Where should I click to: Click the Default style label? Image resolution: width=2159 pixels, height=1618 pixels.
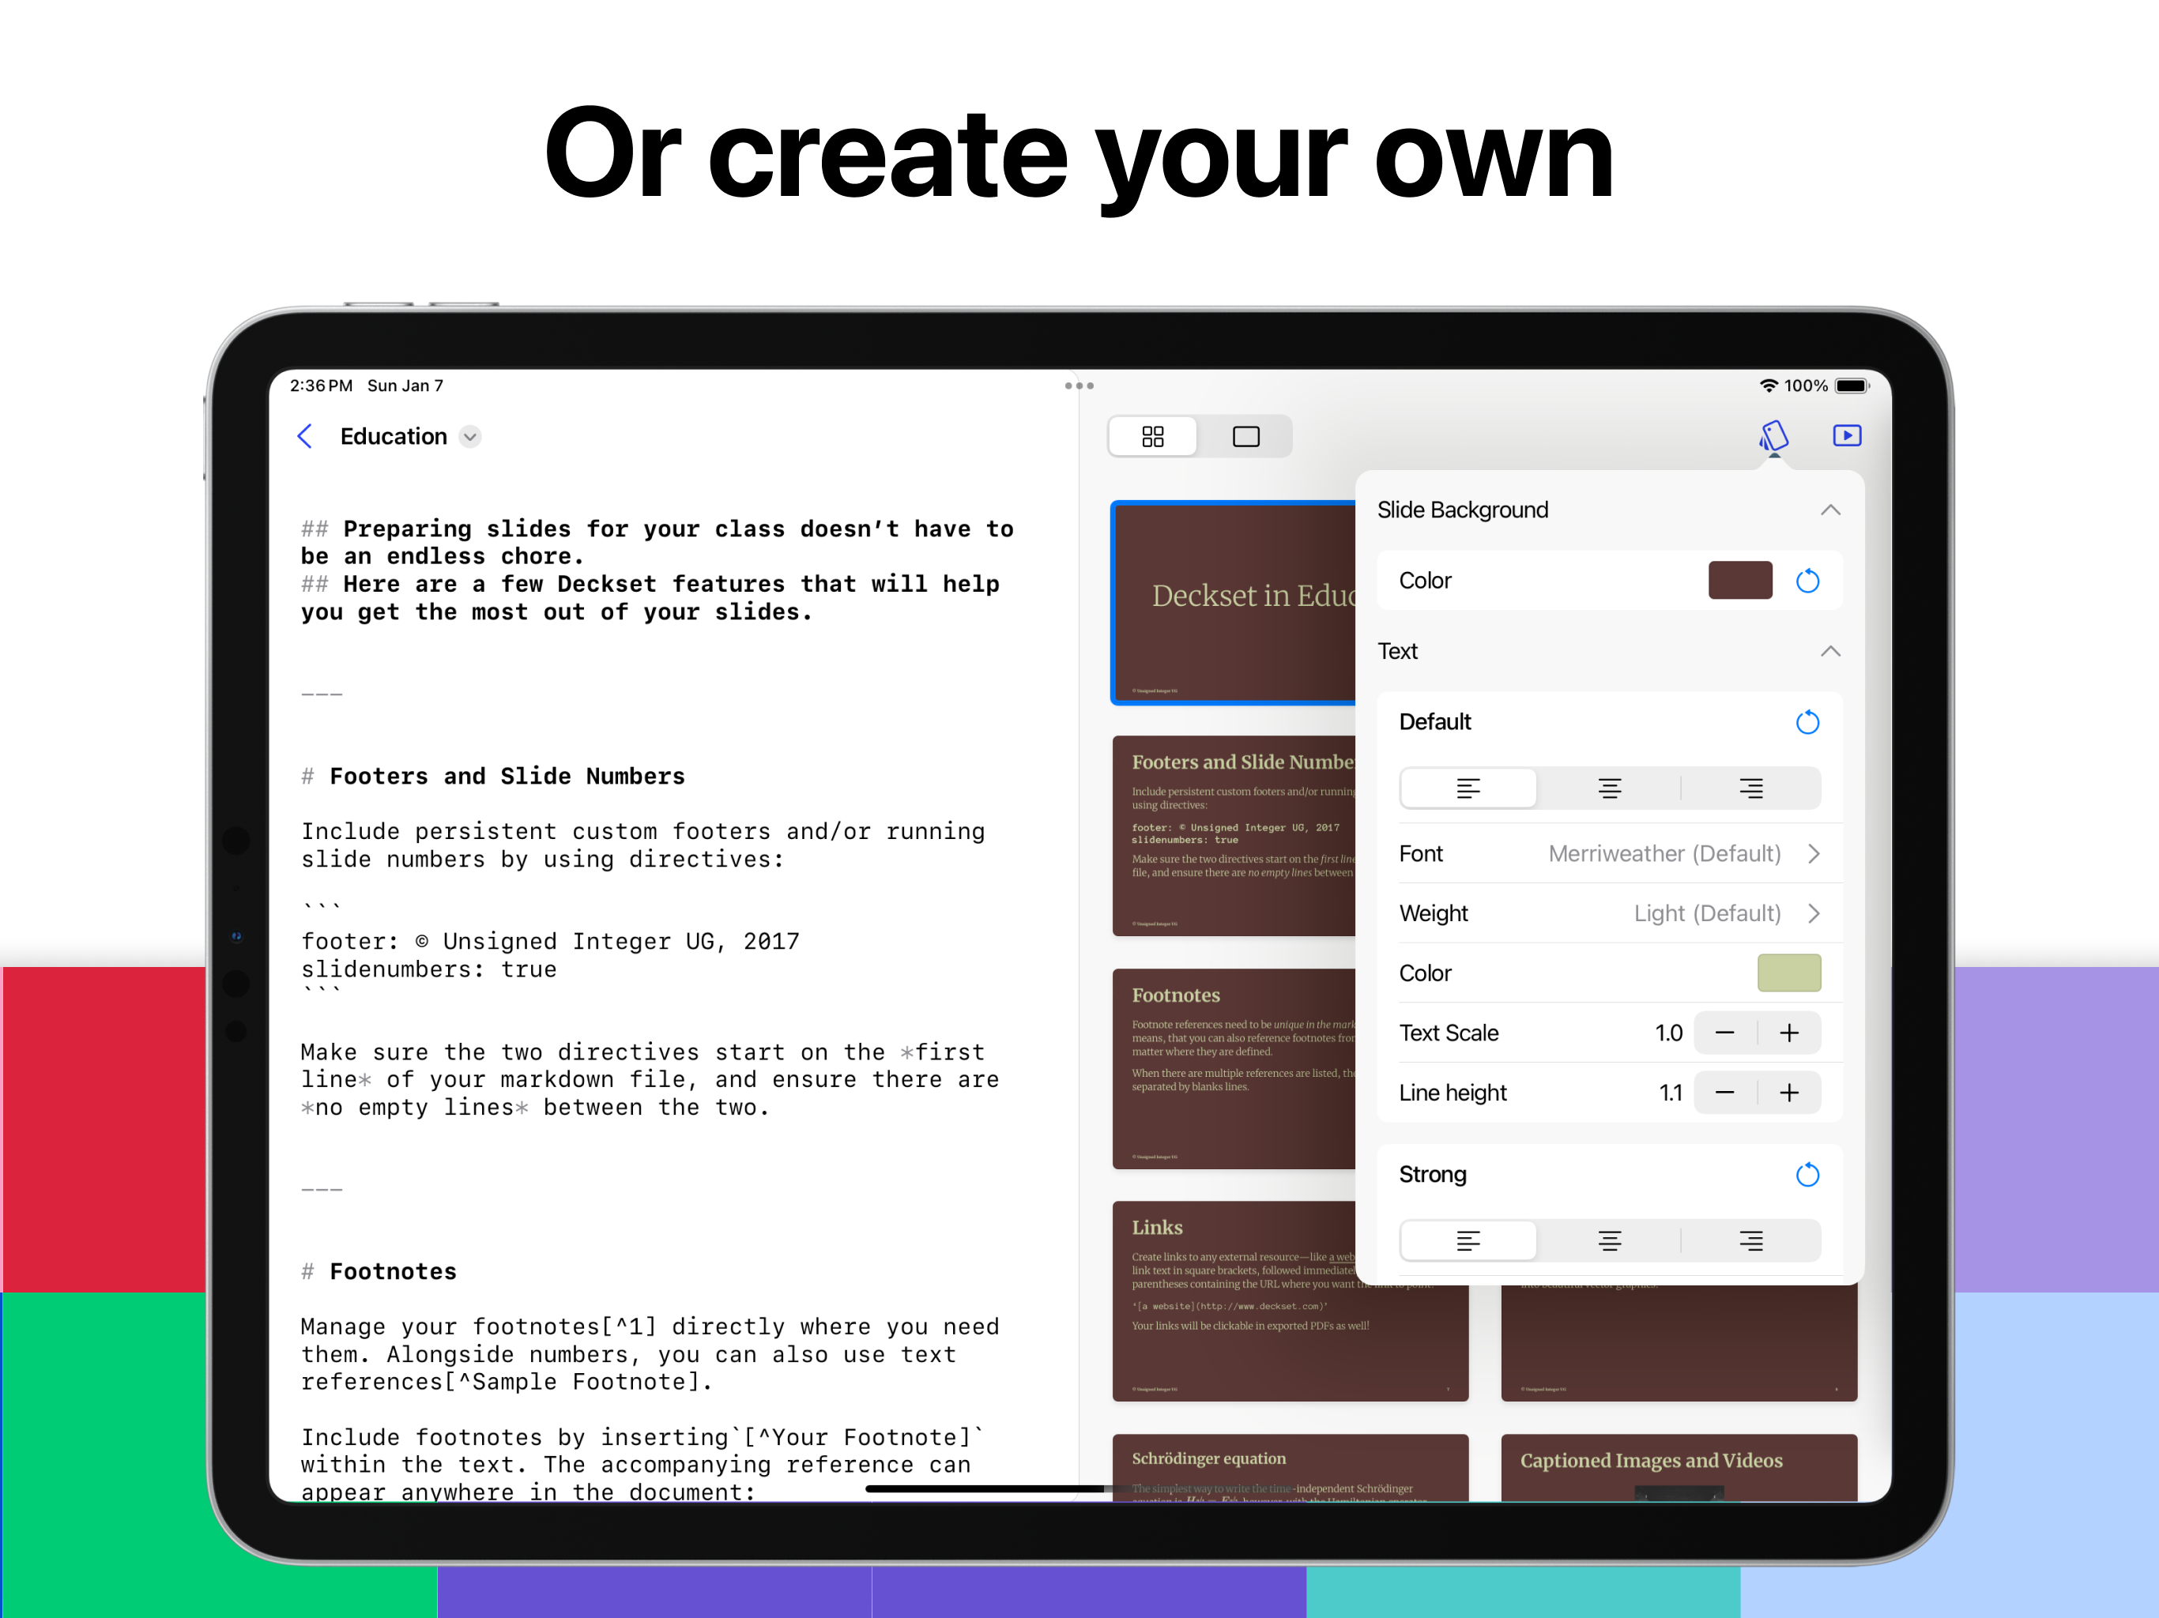[x=1434, y=721]
